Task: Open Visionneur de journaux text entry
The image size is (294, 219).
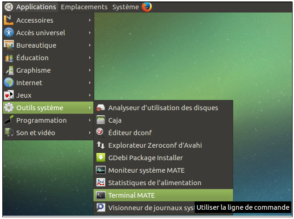Action: 151,208
